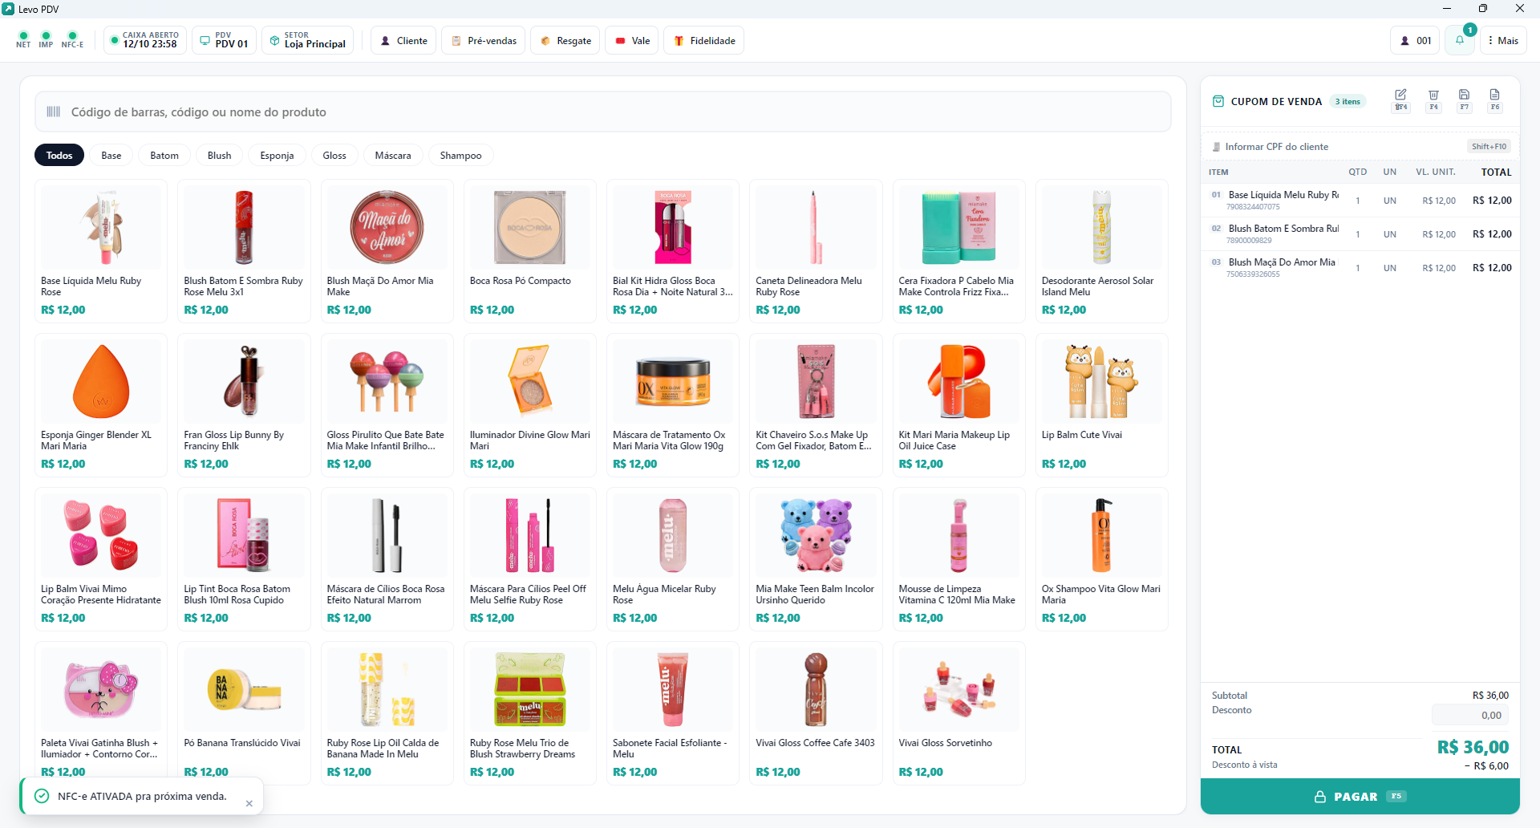1540x828 pixels.
Task: Open the Fidelidade option
Action: pos(703,40)
